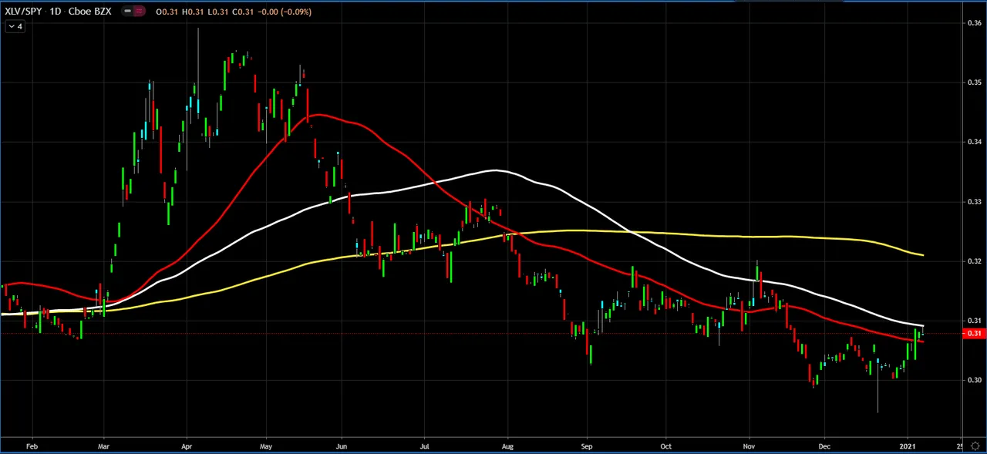The image size is (987, 454).
Task: Click the May label on the time axis
Action: (266, 446)
